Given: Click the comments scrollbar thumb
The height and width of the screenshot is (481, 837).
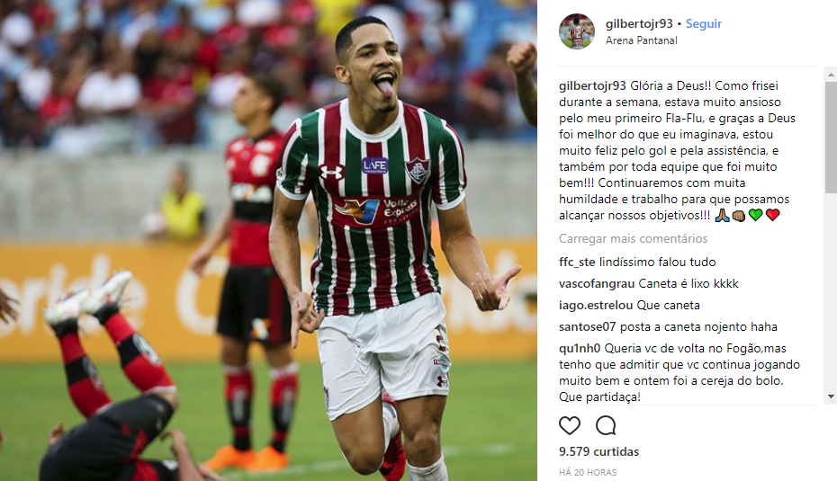Looking at the screenshot, I should (x=831, y=137).
